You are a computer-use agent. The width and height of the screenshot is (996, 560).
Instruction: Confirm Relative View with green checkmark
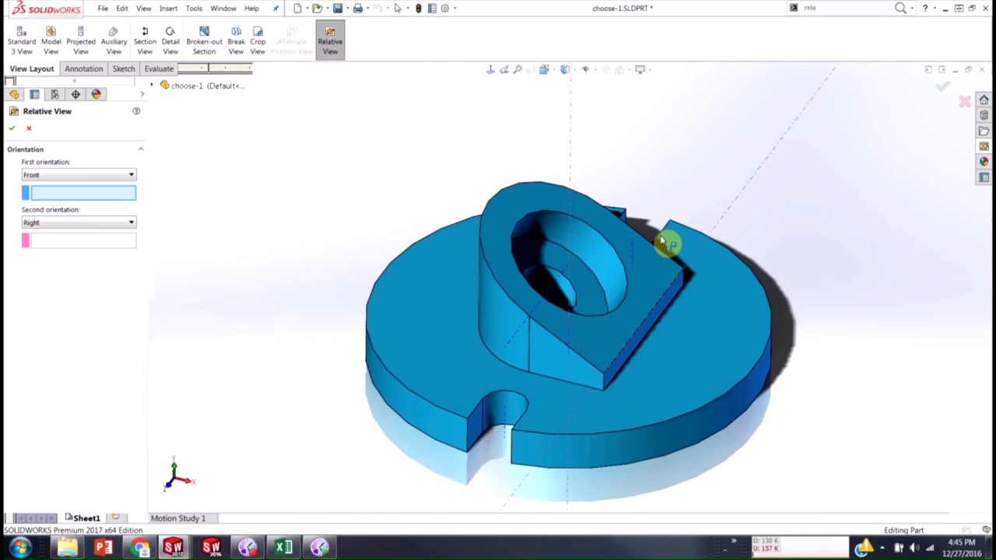coord(12,128)
